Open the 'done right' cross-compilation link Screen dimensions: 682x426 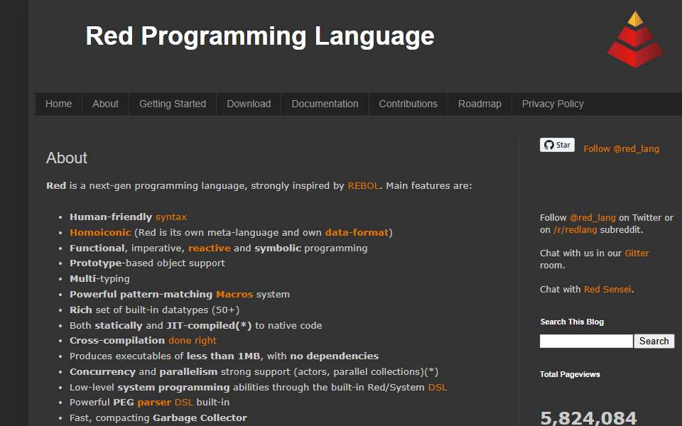coord(193,340)
